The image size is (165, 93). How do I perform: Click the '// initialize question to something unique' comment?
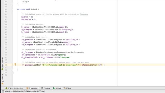(x=55, y=63)
